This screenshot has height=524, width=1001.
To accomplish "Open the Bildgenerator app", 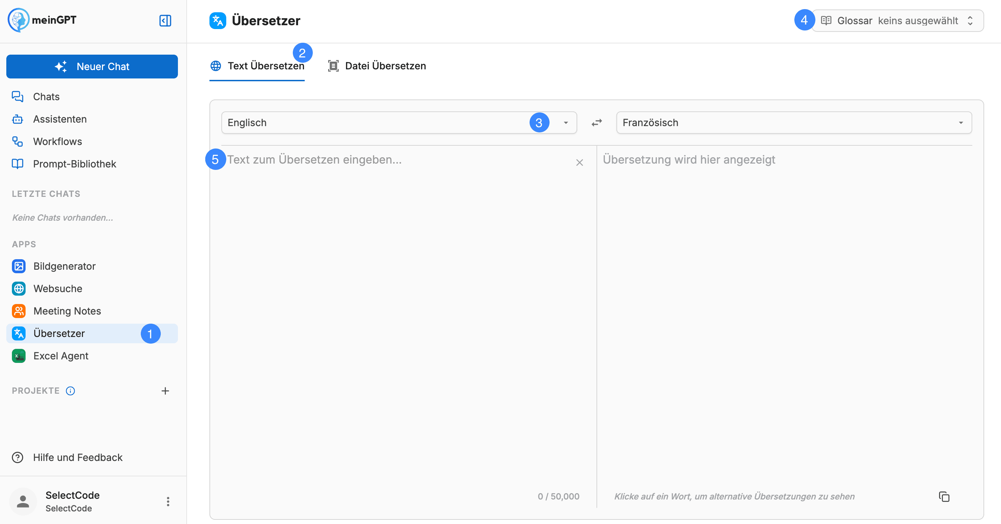I will [x=64, y=266].
